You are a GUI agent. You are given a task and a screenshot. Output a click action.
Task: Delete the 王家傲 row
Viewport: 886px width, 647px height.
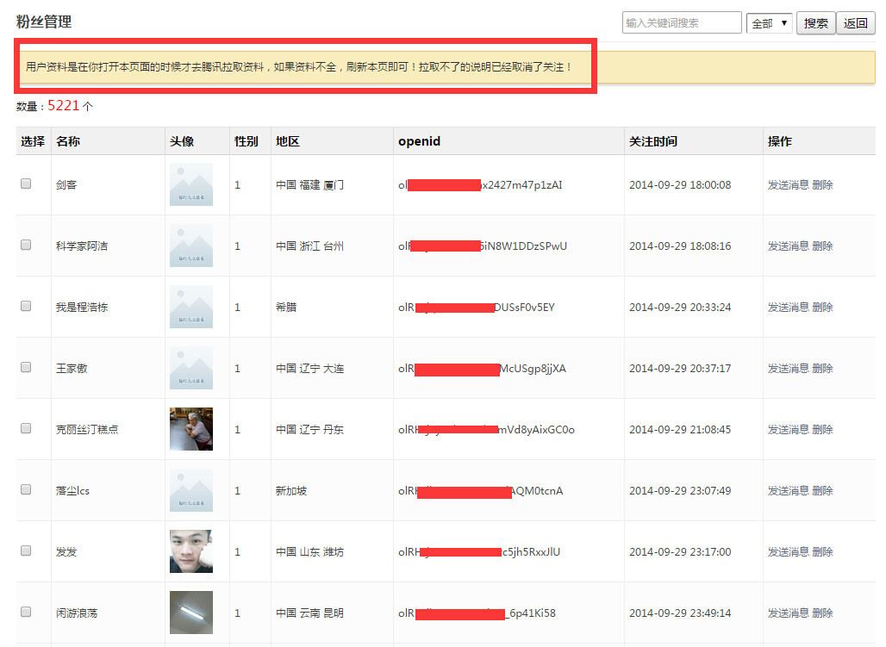[x=822, y=368]
